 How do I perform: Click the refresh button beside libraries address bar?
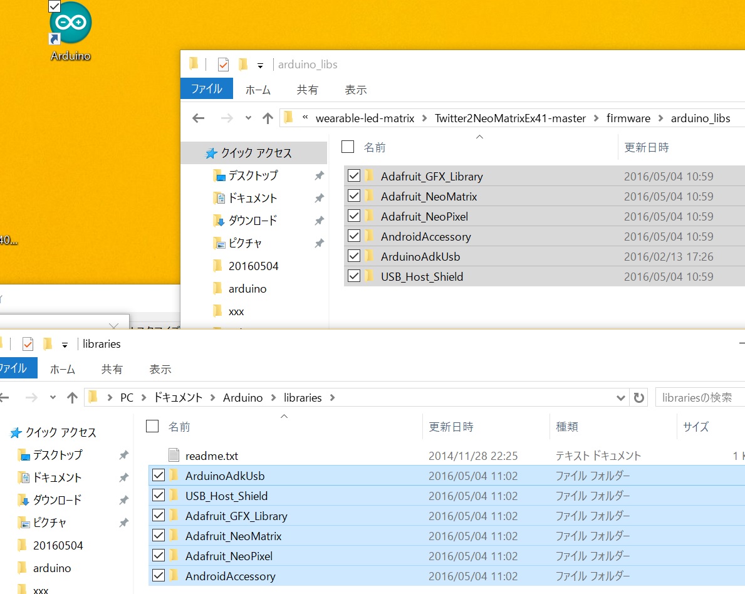tap(638, 398)
